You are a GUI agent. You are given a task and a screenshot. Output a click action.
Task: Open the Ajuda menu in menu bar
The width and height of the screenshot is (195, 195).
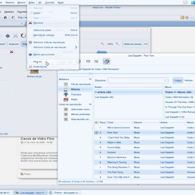(60, 2)
